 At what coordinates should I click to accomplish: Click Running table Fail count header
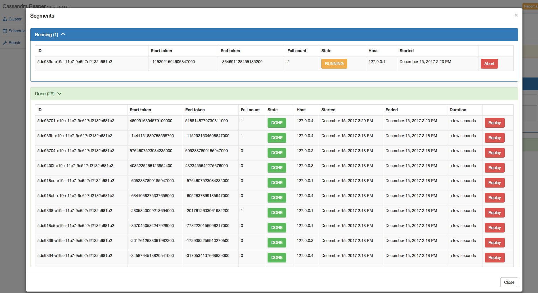pos(297,51)
